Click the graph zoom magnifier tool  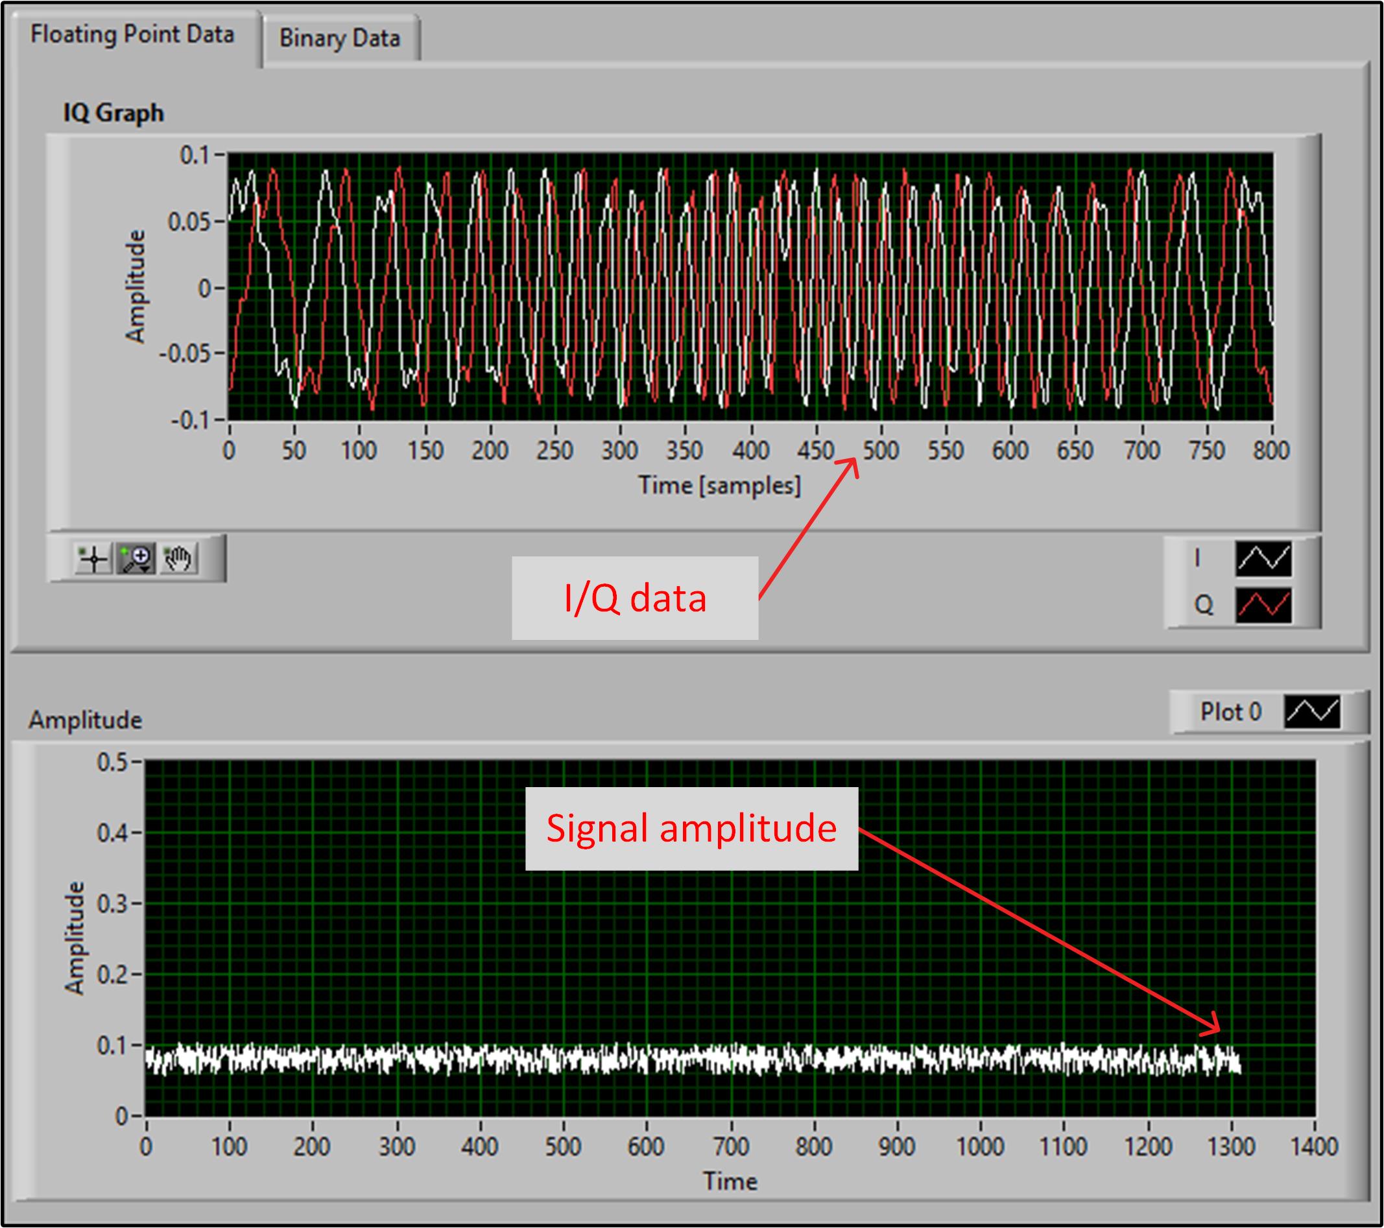point(136,559)
